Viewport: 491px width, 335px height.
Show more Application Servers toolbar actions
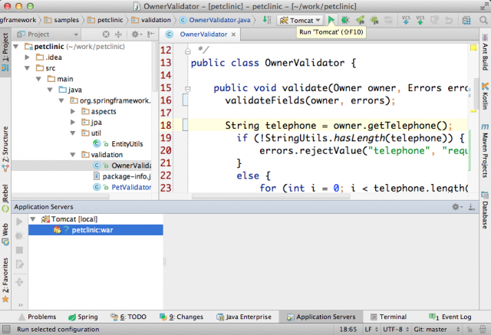pyautogui.click(x=21, y=305)
